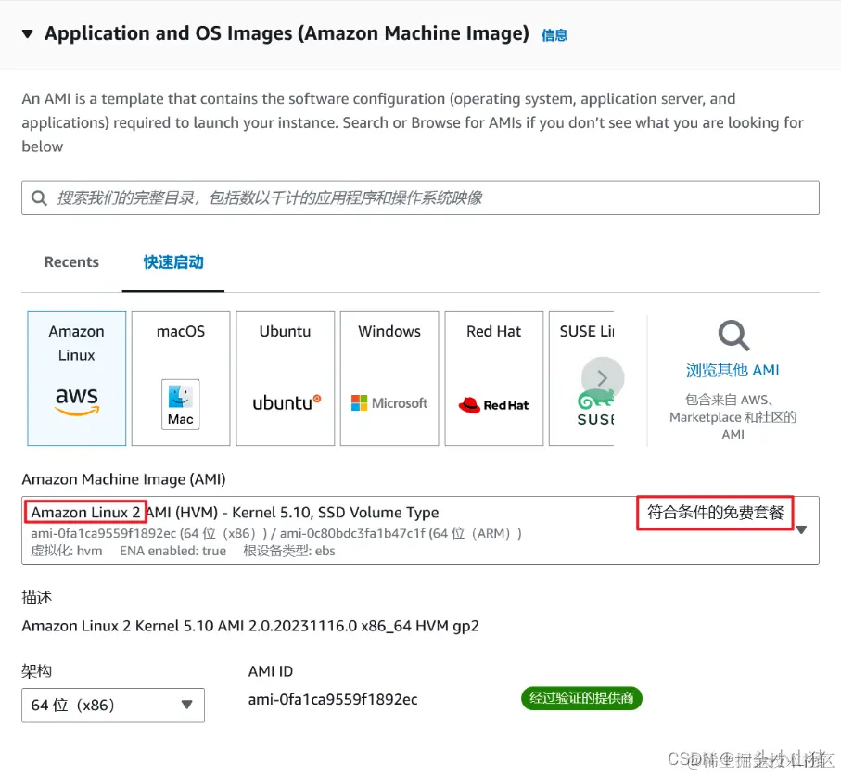Click the AWS logo icon
Viewport: 841px width, 776px height.
point(77,401)
